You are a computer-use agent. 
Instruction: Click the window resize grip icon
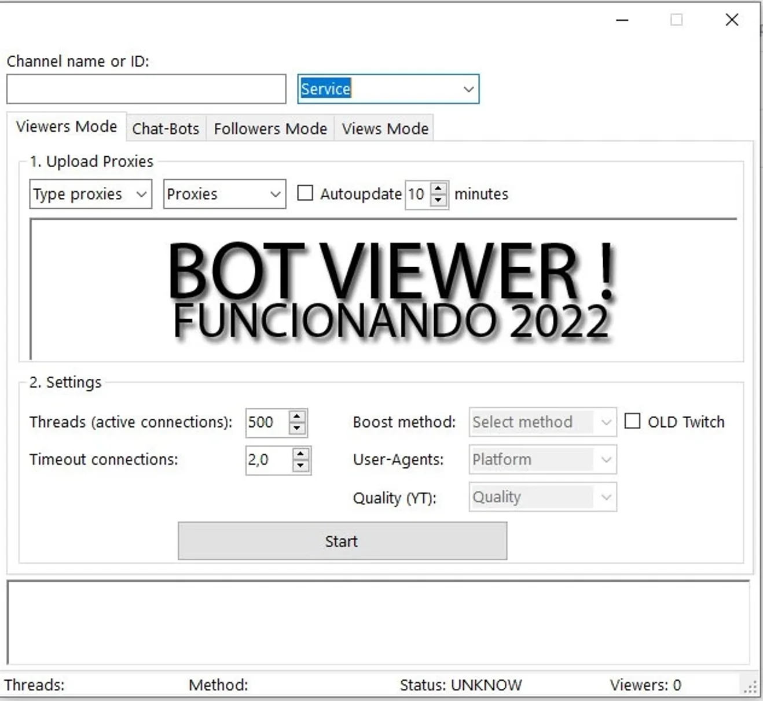coord(750,687)
